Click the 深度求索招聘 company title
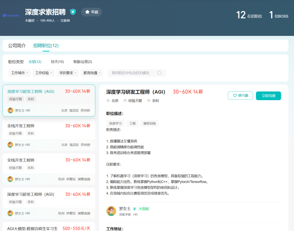This screenshot has width=294, height=231. [45, 12]
